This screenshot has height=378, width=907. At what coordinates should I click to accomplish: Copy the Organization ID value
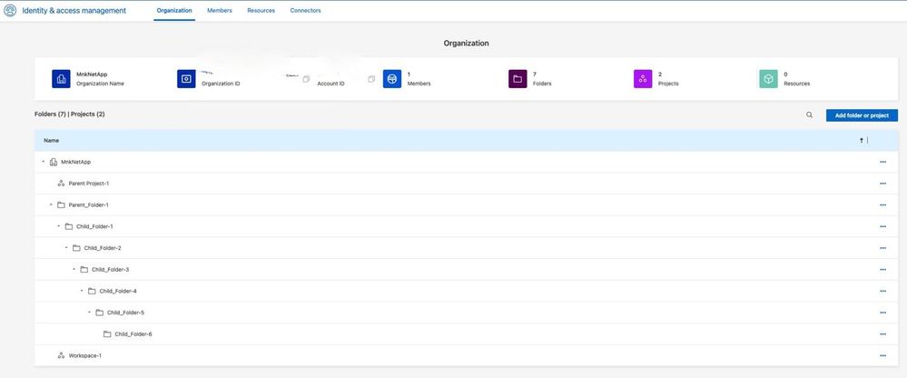click(307, 79)
